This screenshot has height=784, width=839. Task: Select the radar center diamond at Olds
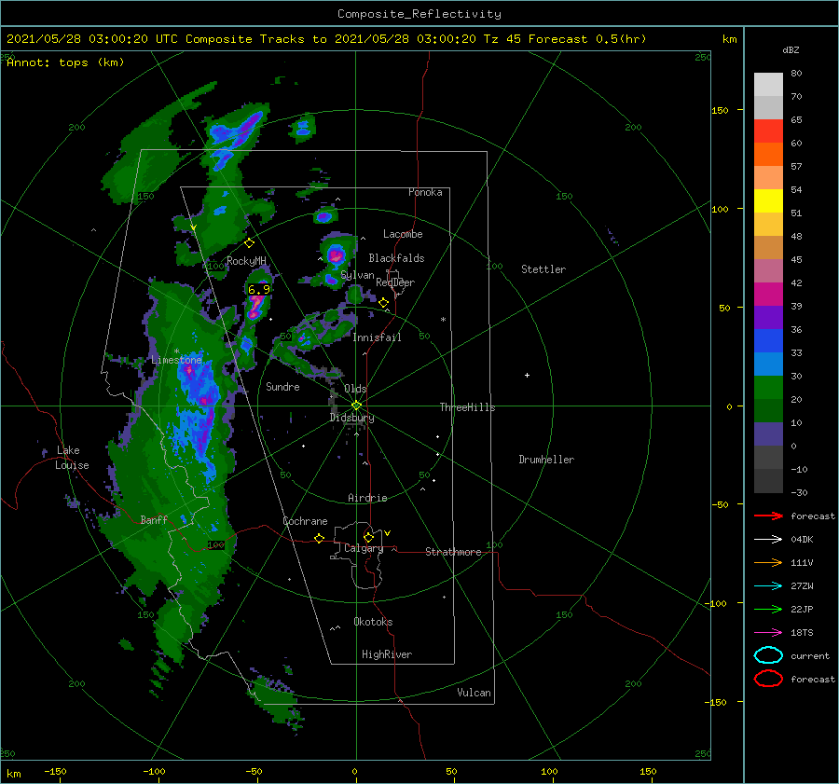click(x=356, y=406)
